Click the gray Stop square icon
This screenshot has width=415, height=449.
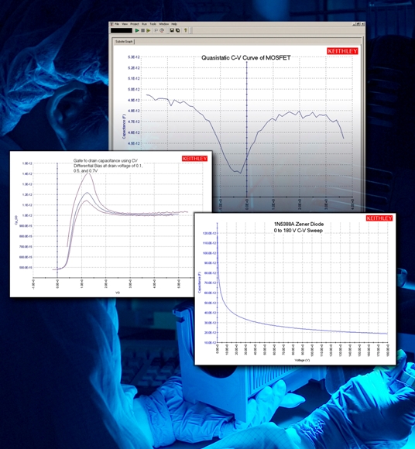(142, 30)
